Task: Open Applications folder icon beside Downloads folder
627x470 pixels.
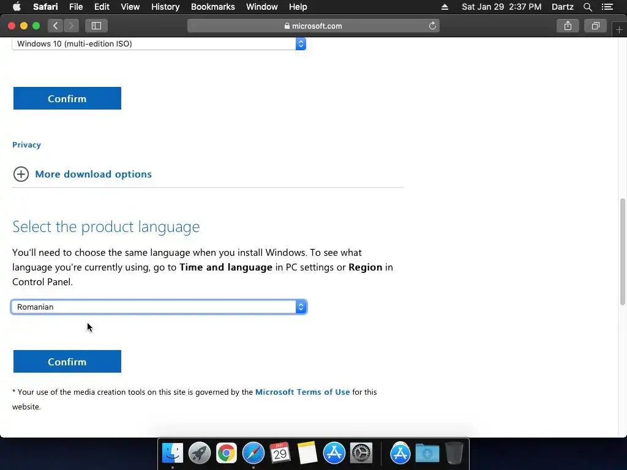Action: click(400, 453)
